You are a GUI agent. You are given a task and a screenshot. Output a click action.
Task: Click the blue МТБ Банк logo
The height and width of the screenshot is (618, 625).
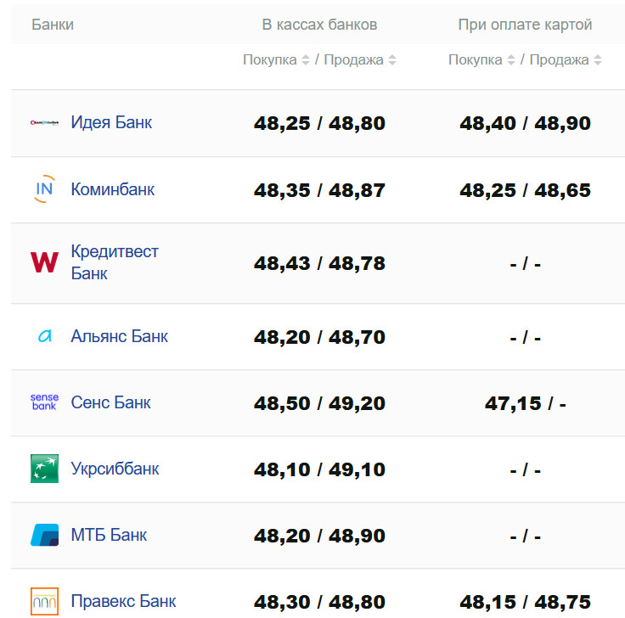click(44, 535)
